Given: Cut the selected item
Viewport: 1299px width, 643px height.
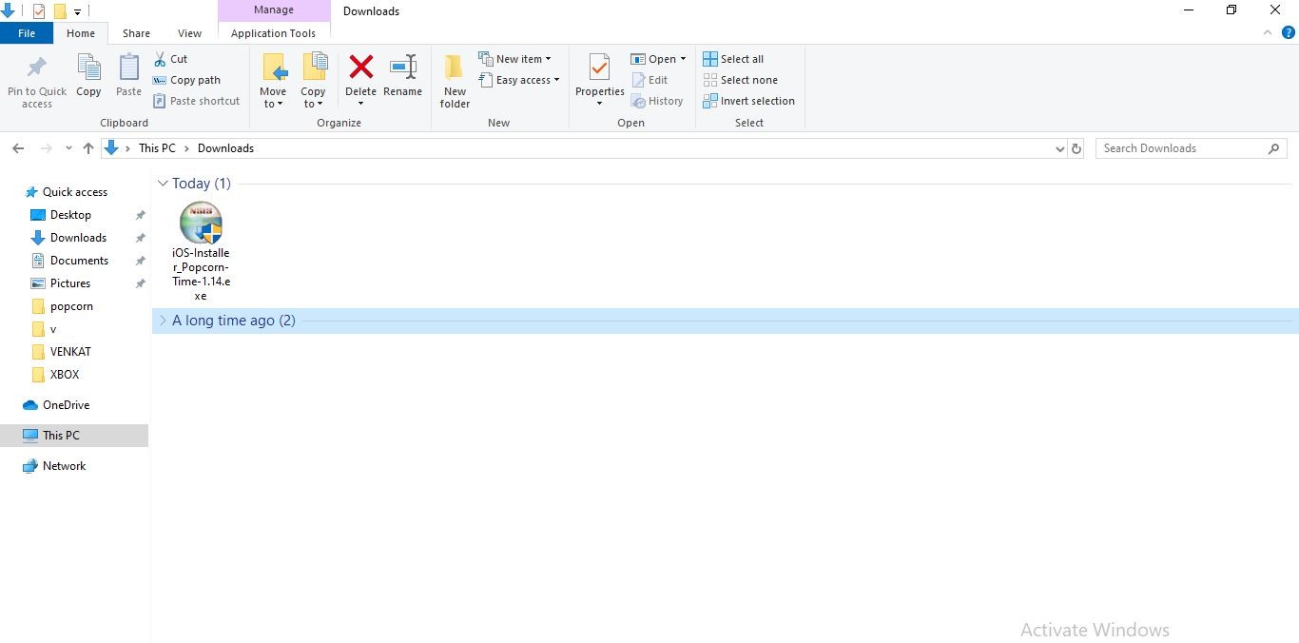Looking at the screenshot, I should tap(171, 59).
